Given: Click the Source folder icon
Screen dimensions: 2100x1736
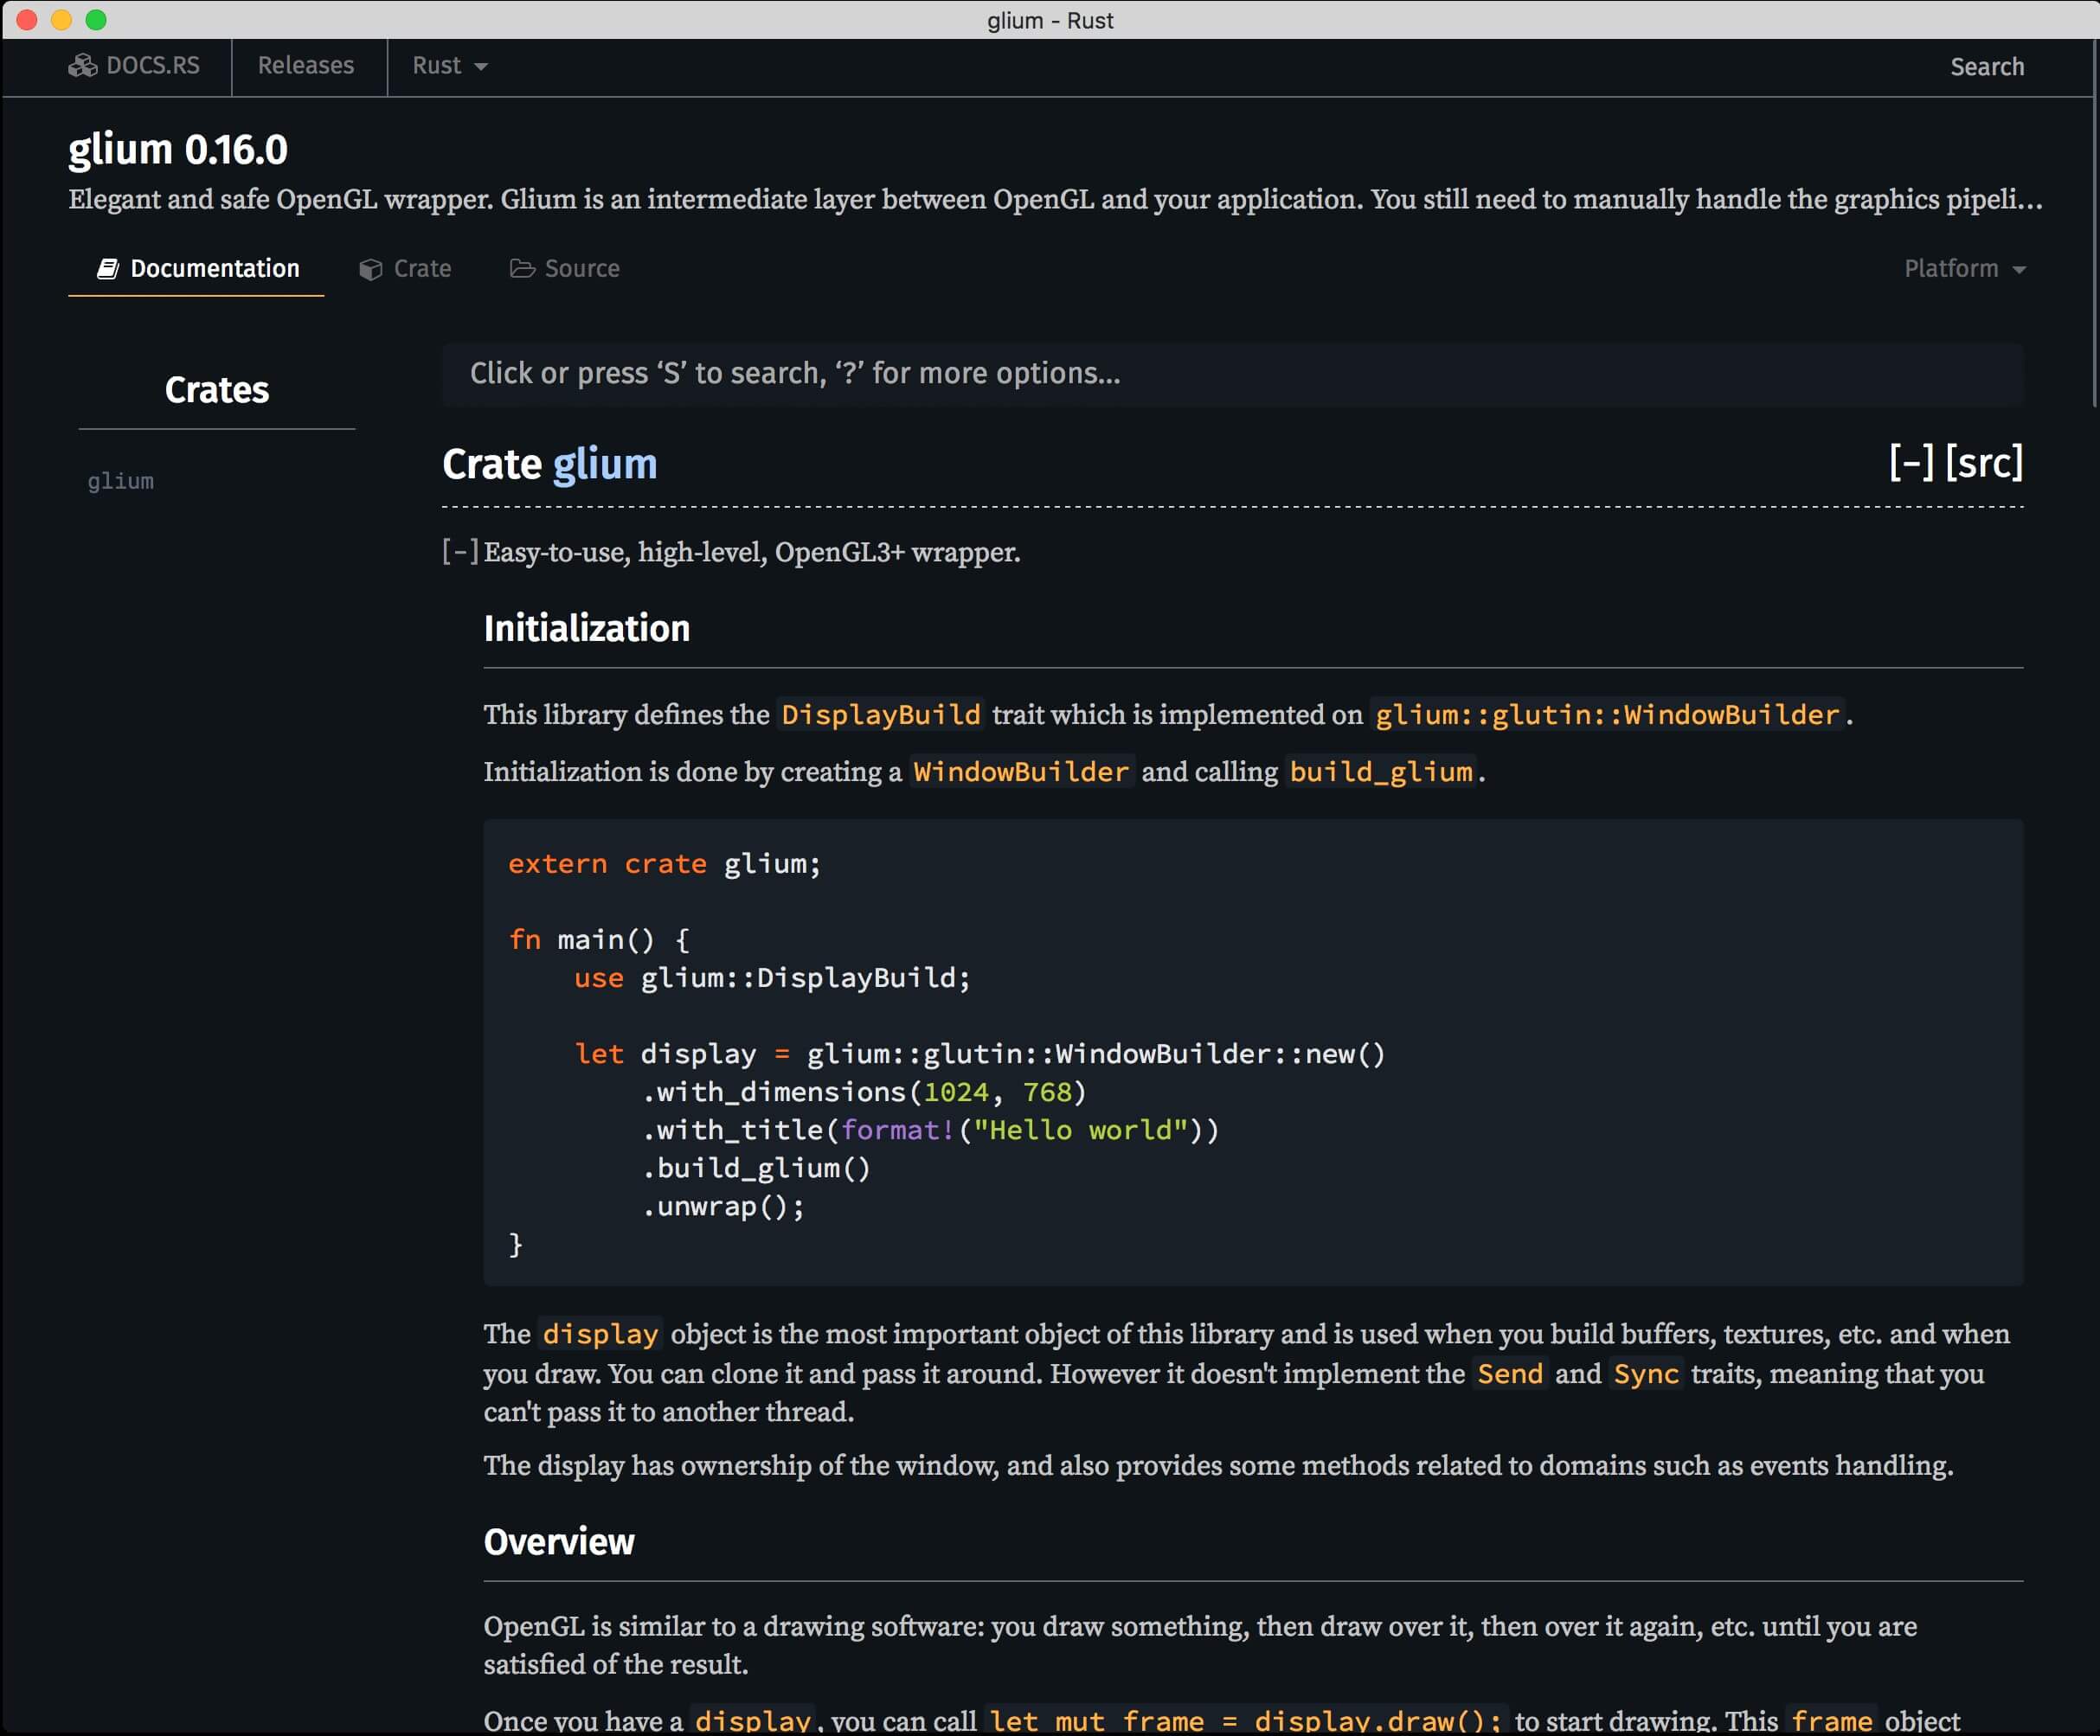Looking at the screenshot, I should (522, 269).
